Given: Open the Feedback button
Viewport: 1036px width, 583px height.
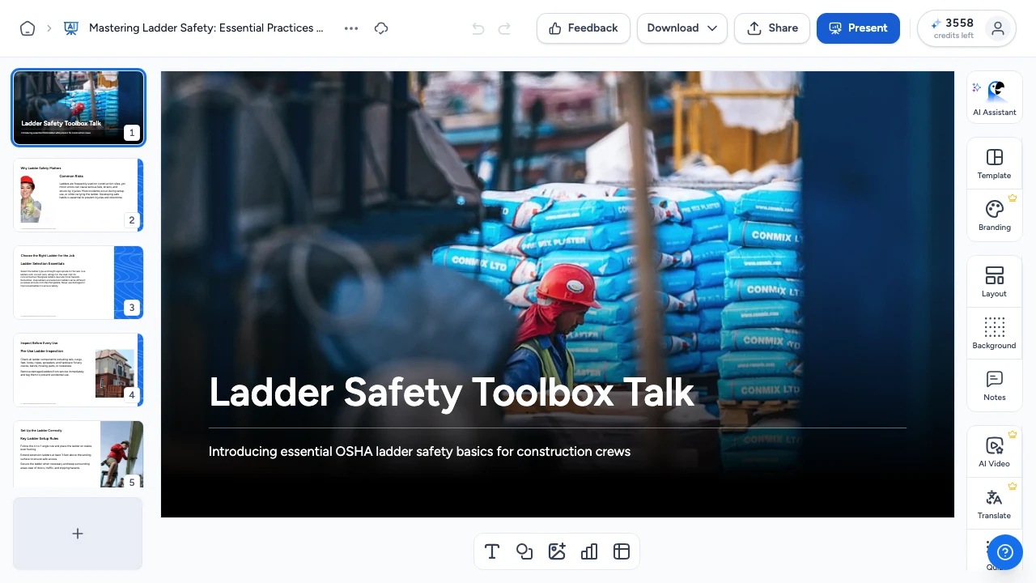Looking at the screenshot, I should point(584,28).
